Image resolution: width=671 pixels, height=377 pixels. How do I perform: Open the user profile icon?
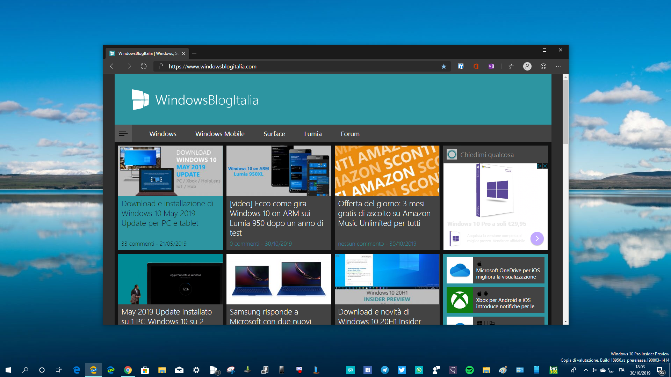pos(527,66)
